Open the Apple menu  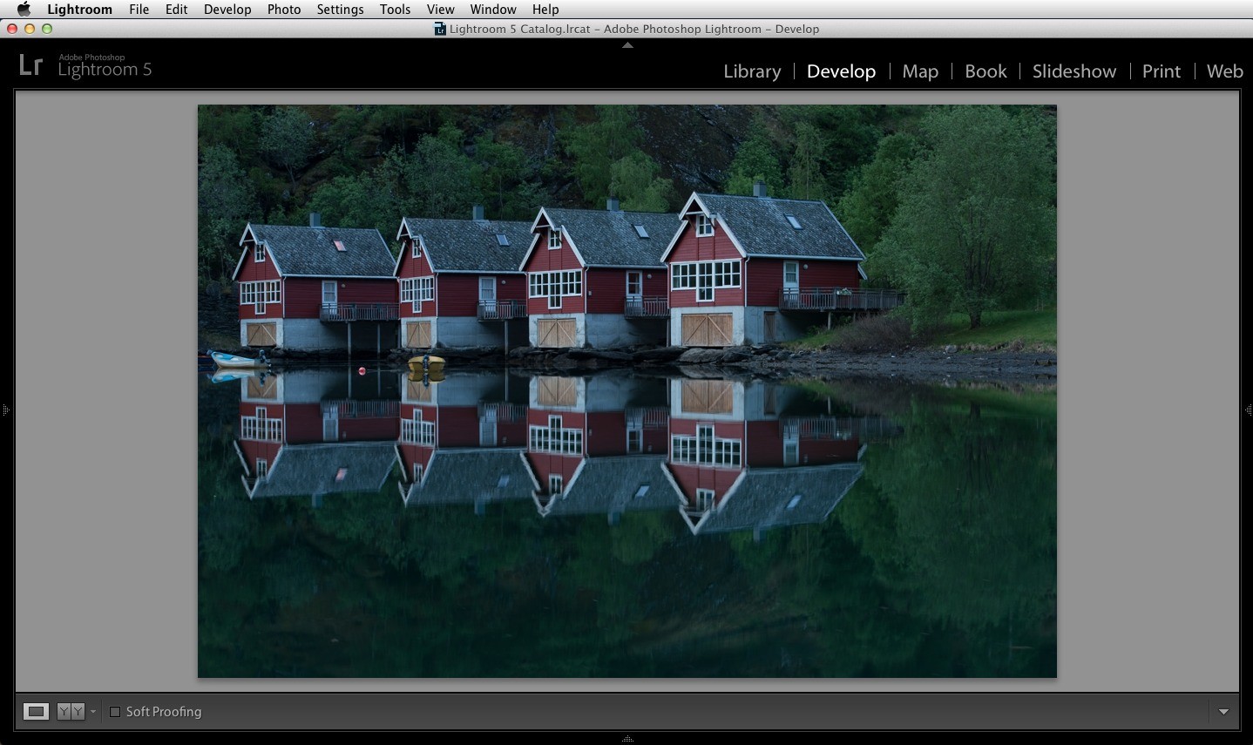[24, 9]
